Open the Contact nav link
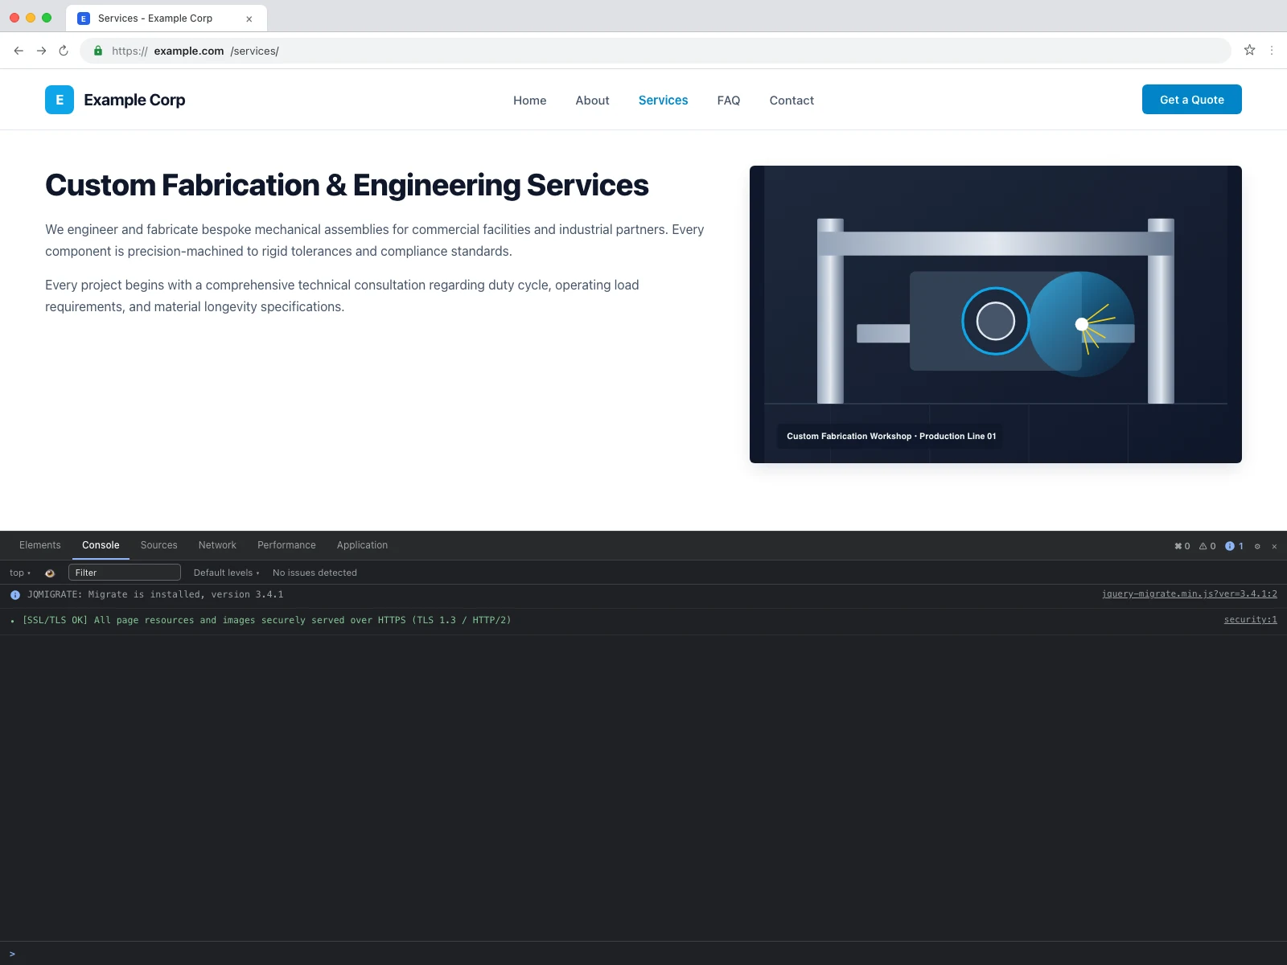This screenshot has width=1287, height=965. (792, 101)
